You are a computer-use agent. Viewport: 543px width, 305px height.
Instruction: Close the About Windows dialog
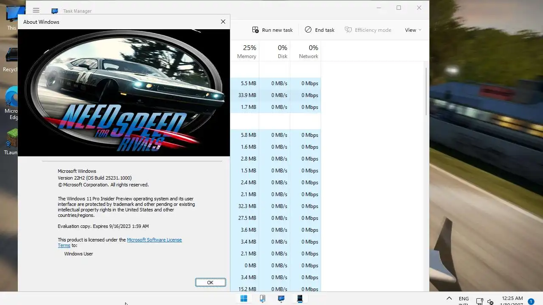[223, 22]
